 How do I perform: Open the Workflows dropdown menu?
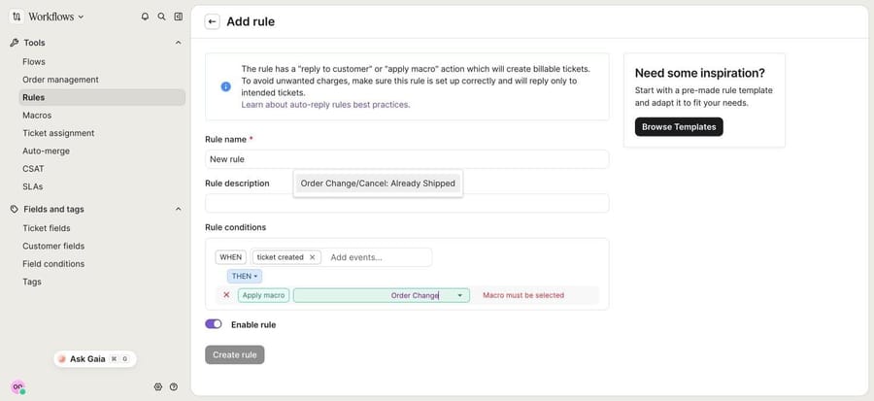pos(55,17)
